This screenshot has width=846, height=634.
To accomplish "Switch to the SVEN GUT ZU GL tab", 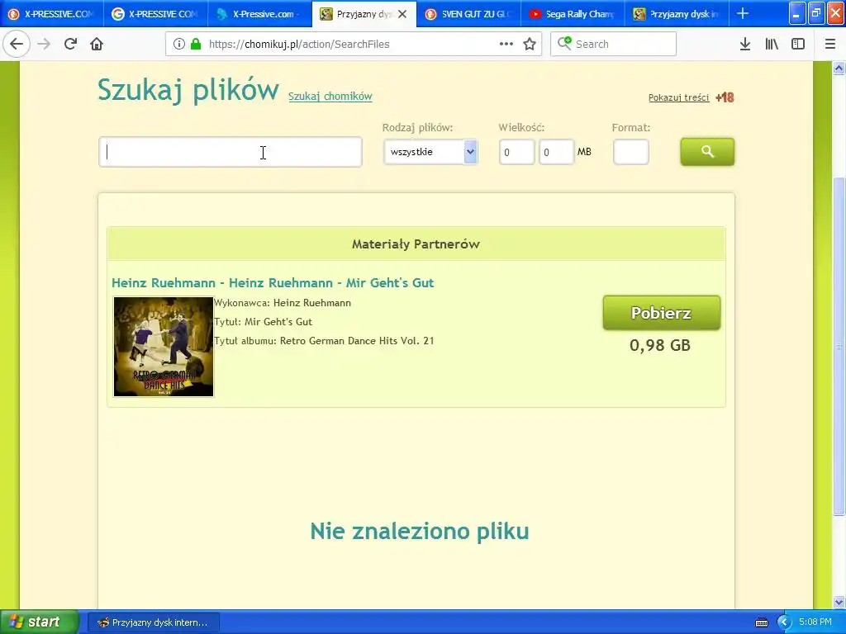I will click(x=468, y=14).
